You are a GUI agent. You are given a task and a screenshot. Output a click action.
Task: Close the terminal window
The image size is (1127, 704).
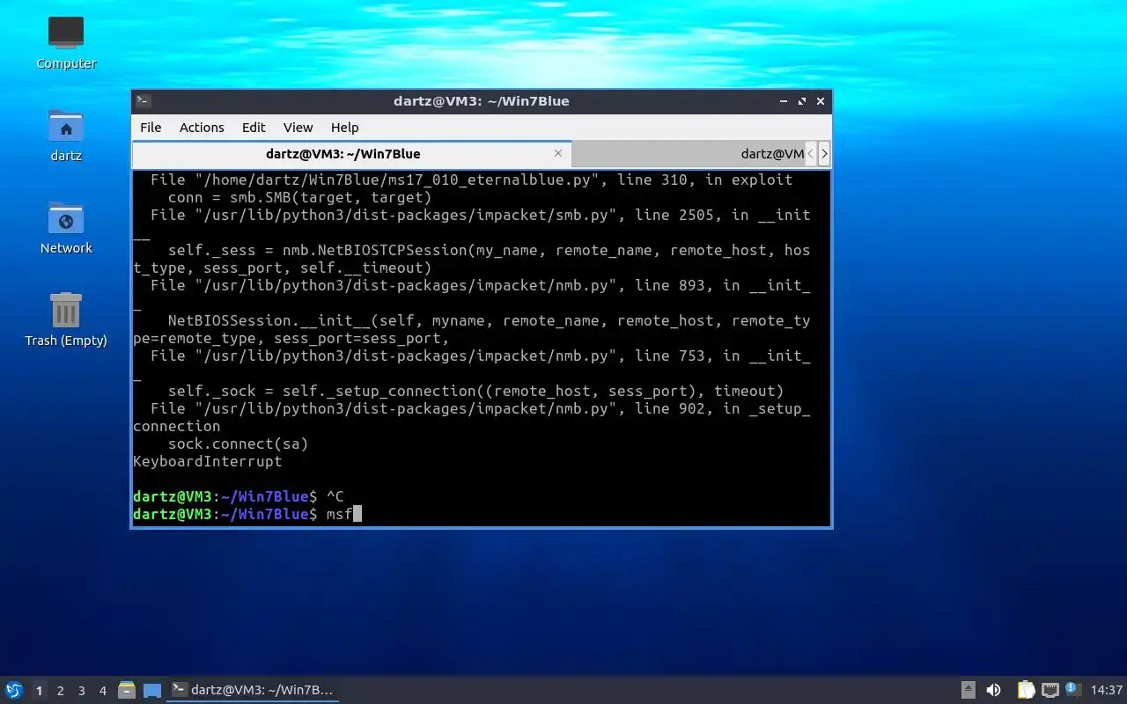coord(821,101)
